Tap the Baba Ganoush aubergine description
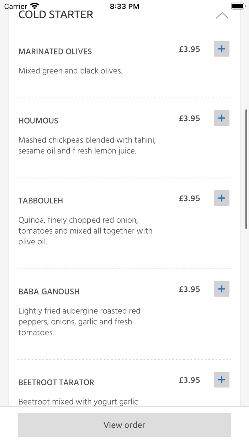This screenshot has height=443, width=249. click(79, 322)
